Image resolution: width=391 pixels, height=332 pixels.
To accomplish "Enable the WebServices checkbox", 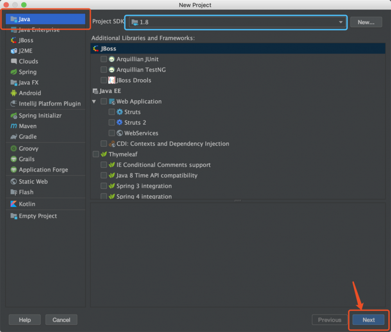I will pyautogui.click(x=112, y=133).
